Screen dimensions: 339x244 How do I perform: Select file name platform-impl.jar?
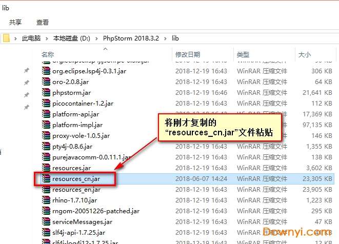click(77, 125)
